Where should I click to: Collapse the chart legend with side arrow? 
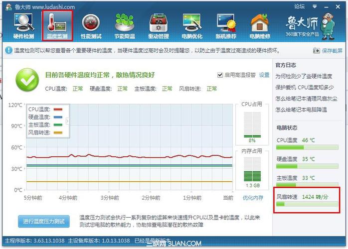67,121
